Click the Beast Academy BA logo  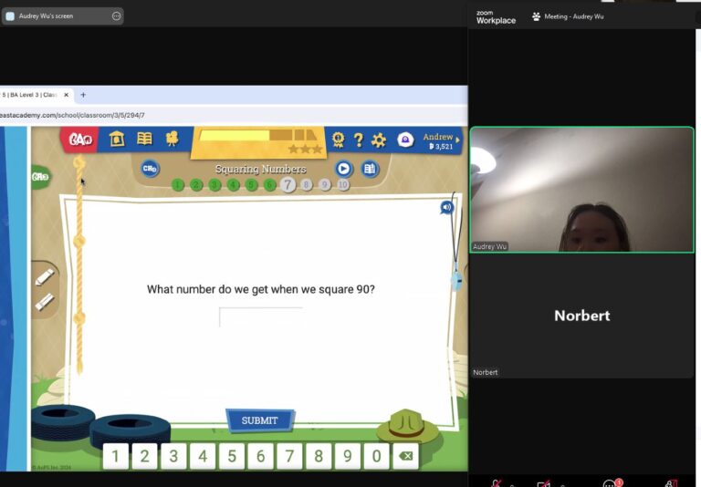pos(80,140)
